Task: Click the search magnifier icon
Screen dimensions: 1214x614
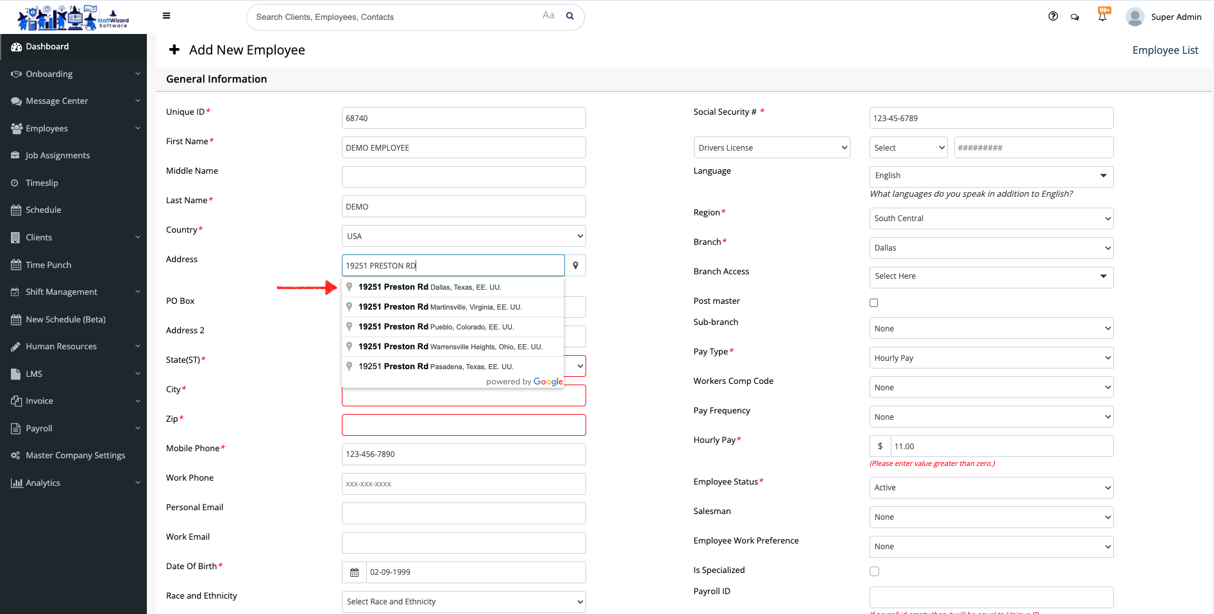Action: click(x=569, y=17)
